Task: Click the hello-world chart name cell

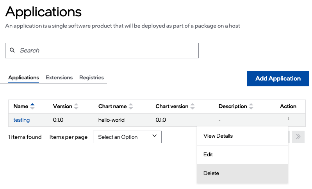Action: [111, 120]
